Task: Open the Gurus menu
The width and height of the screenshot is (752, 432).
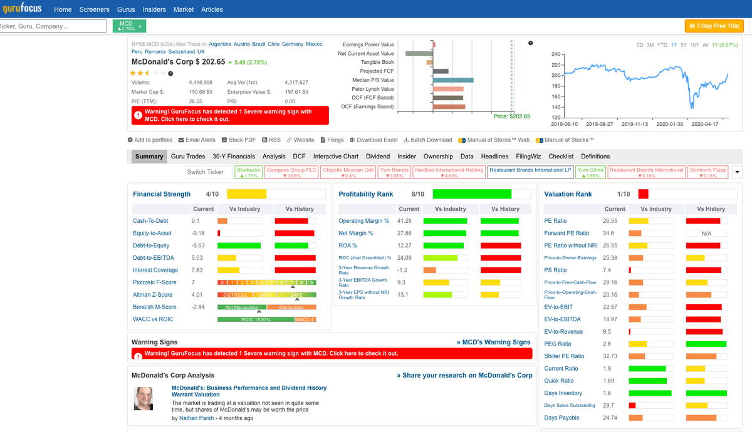Action: [126, 9]
